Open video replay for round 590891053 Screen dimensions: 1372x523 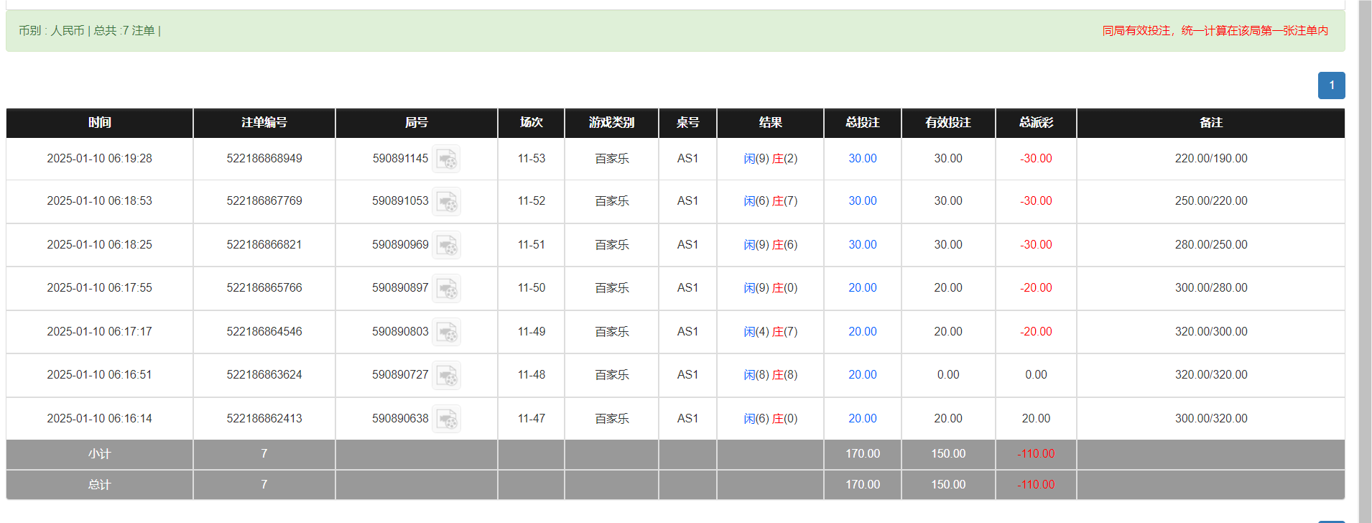pyautogui.click(x=446, y=202)
